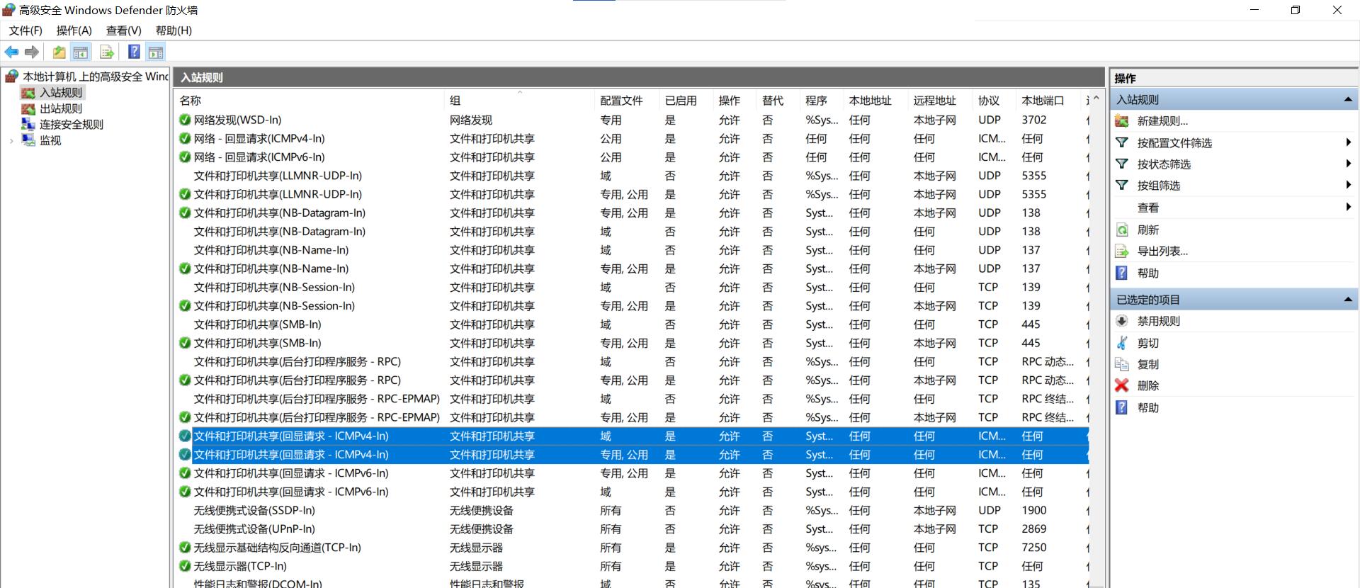Open the 按组筛选 submenu arrow
This screenshot has width=1360, height=588.
[1348, 185]
